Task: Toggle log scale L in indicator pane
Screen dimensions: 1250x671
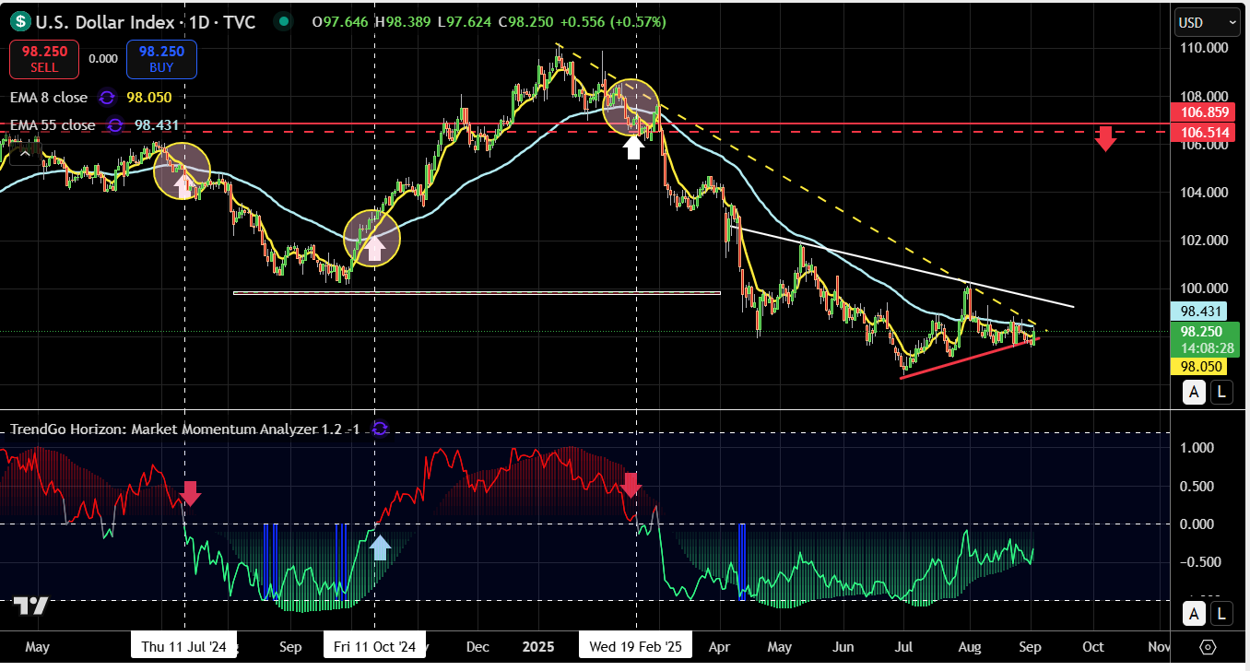Action: pos(1221,613)
